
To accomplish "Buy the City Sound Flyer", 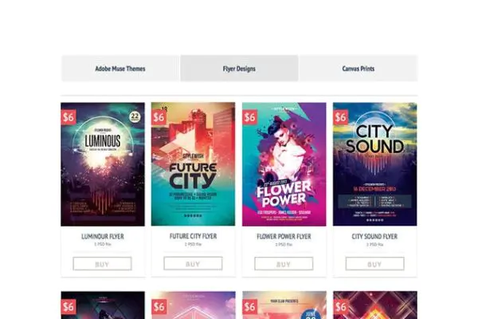I will click(374, 264).
